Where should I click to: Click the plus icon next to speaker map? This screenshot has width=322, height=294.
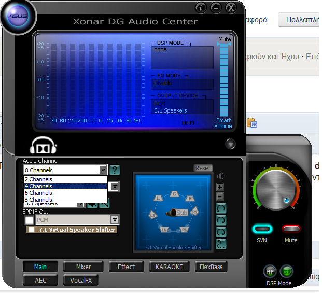tap(220, 187)
